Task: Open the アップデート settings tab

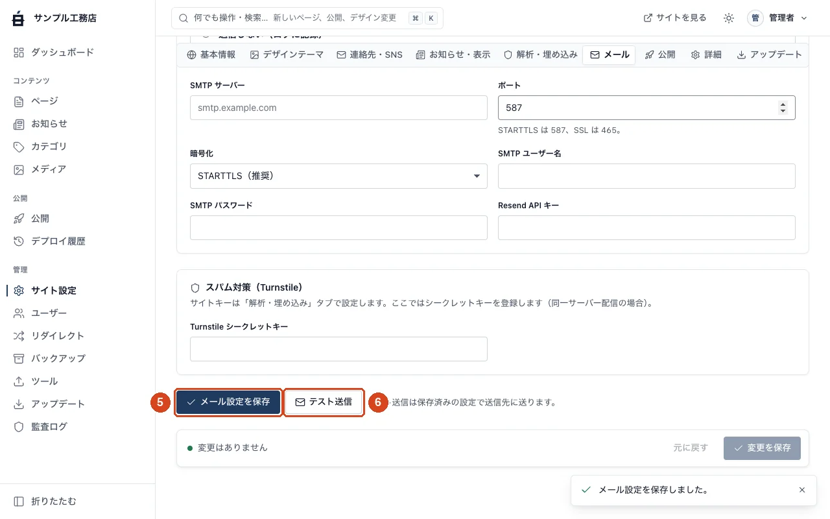Action: [770, 54]
